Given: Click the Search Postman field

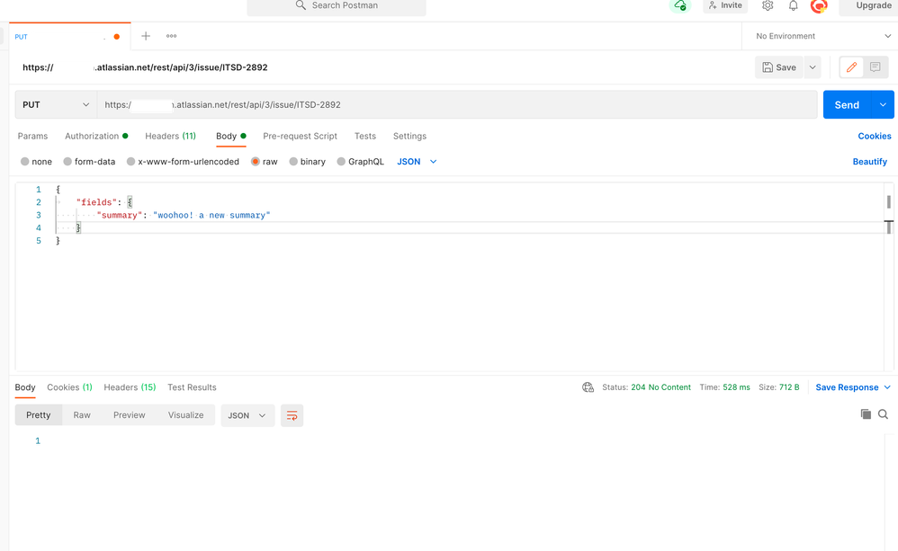Looking at the screenshot, I should pyautogui.click(x=337, y=5).
